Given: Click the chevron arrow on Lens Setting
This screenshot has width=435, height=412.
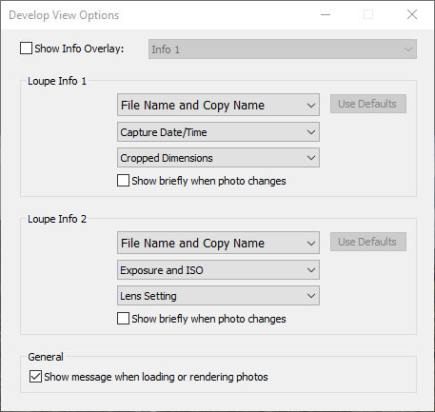Looking at the screenshot, I should (311, 296).
